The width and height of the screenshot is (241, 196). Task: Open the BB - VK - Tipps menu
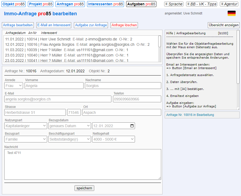click(x=201, y=4)
